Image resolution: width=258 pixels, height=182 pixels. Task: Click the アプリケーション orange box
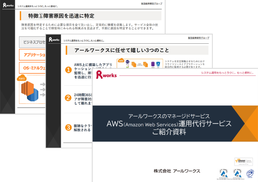pyautogui.click(x=32, y=55)
